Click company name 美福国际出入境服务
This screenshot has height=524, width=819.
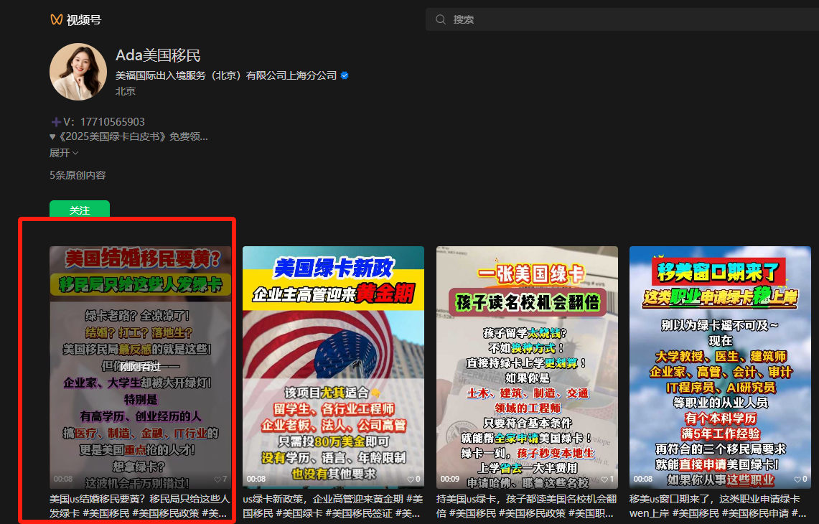click(226, 76)
